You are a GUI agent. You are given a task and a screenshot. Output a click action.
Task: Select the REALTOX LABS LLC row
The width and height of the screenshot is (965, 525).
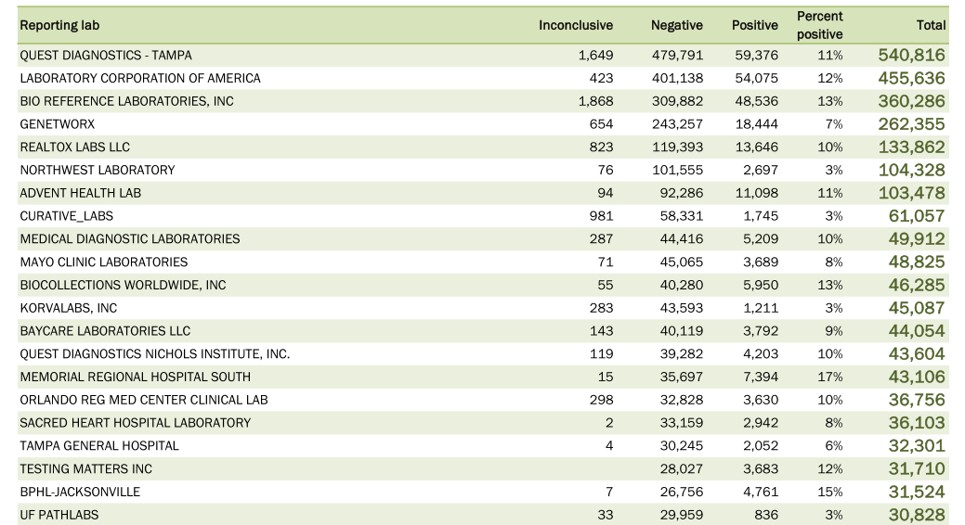pyautogui.click(x=483, y=147)
